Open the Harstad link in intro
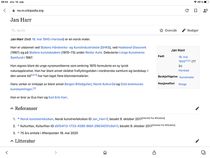Image resolution: width=210 pixels, height=158 pixels. pyautogui.click(x=58, y=39)
